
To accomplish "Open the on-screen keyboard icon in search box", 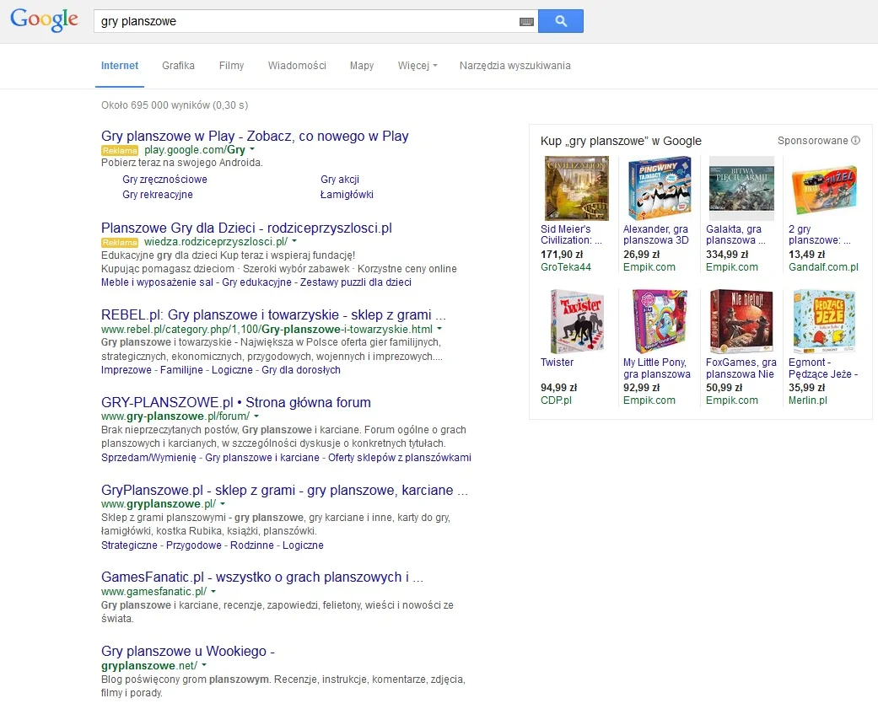I will coord(526,21).
